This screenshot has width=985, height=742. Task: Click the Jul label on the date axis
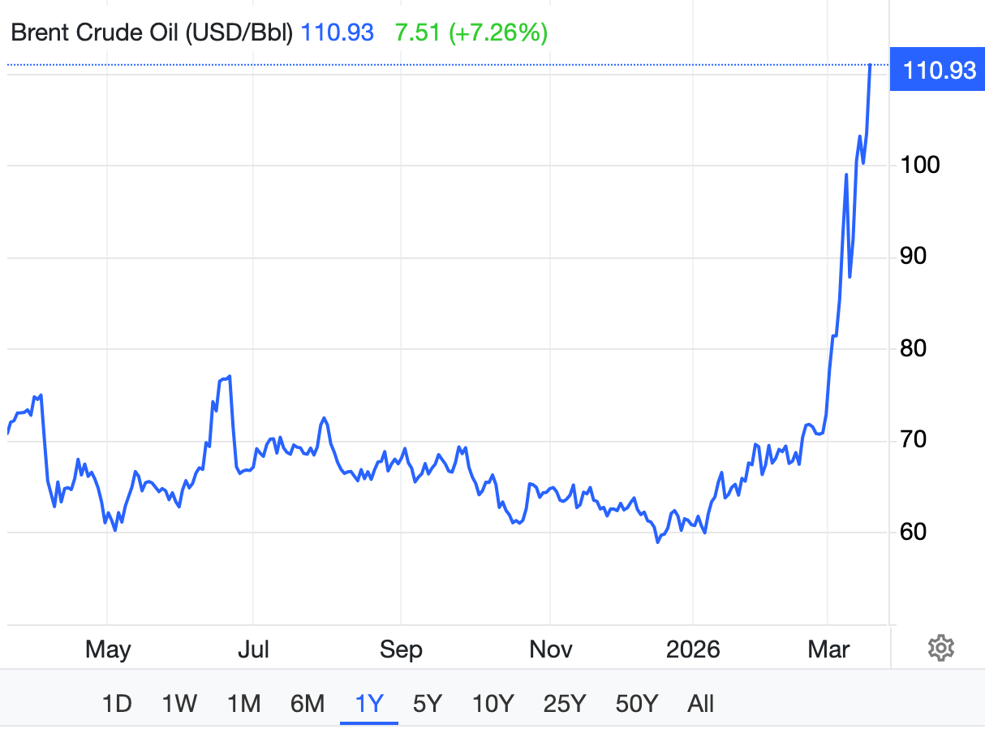tap(253, 649)
